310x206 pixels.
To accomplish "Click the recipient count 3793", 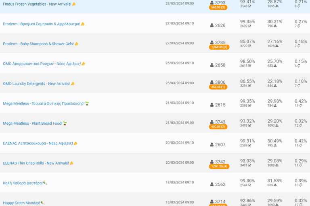I will pyautogui.click(x=220, y=3).
